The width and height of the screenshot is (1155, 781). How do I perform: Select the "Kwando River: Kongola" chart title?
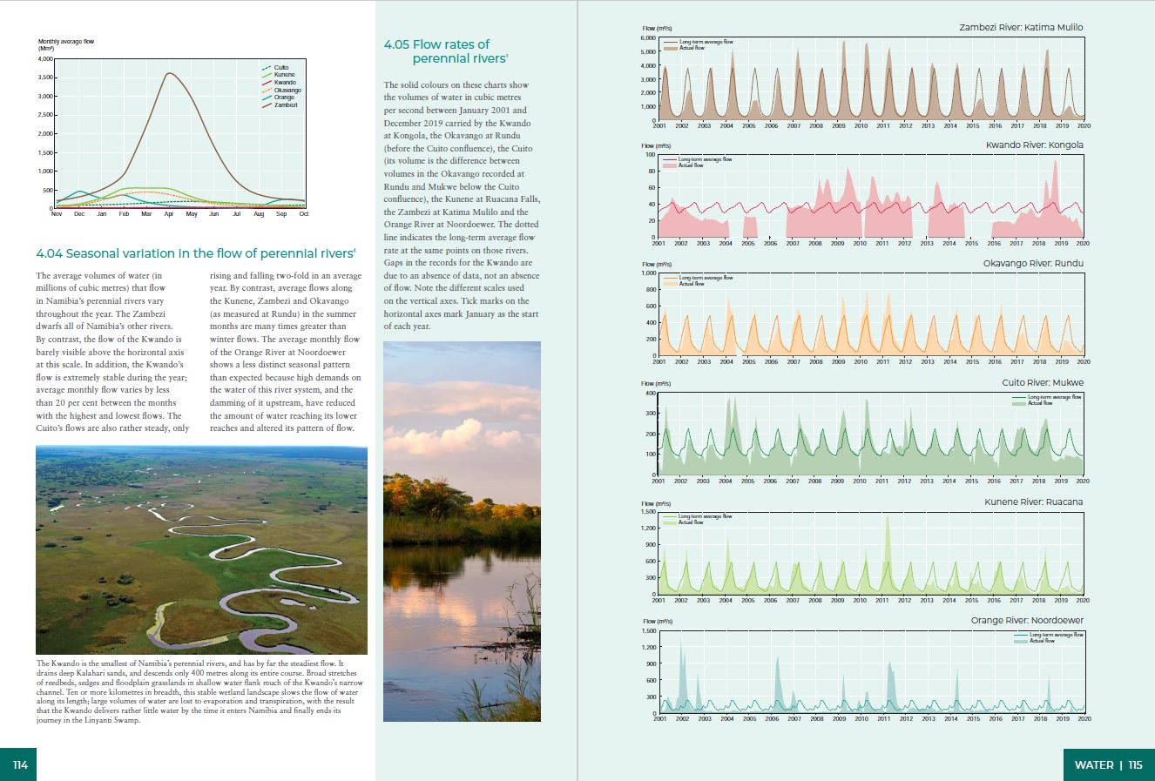click(x=1035, y=145)
